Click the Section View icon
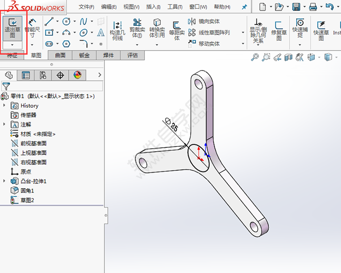 coord(289,57)
